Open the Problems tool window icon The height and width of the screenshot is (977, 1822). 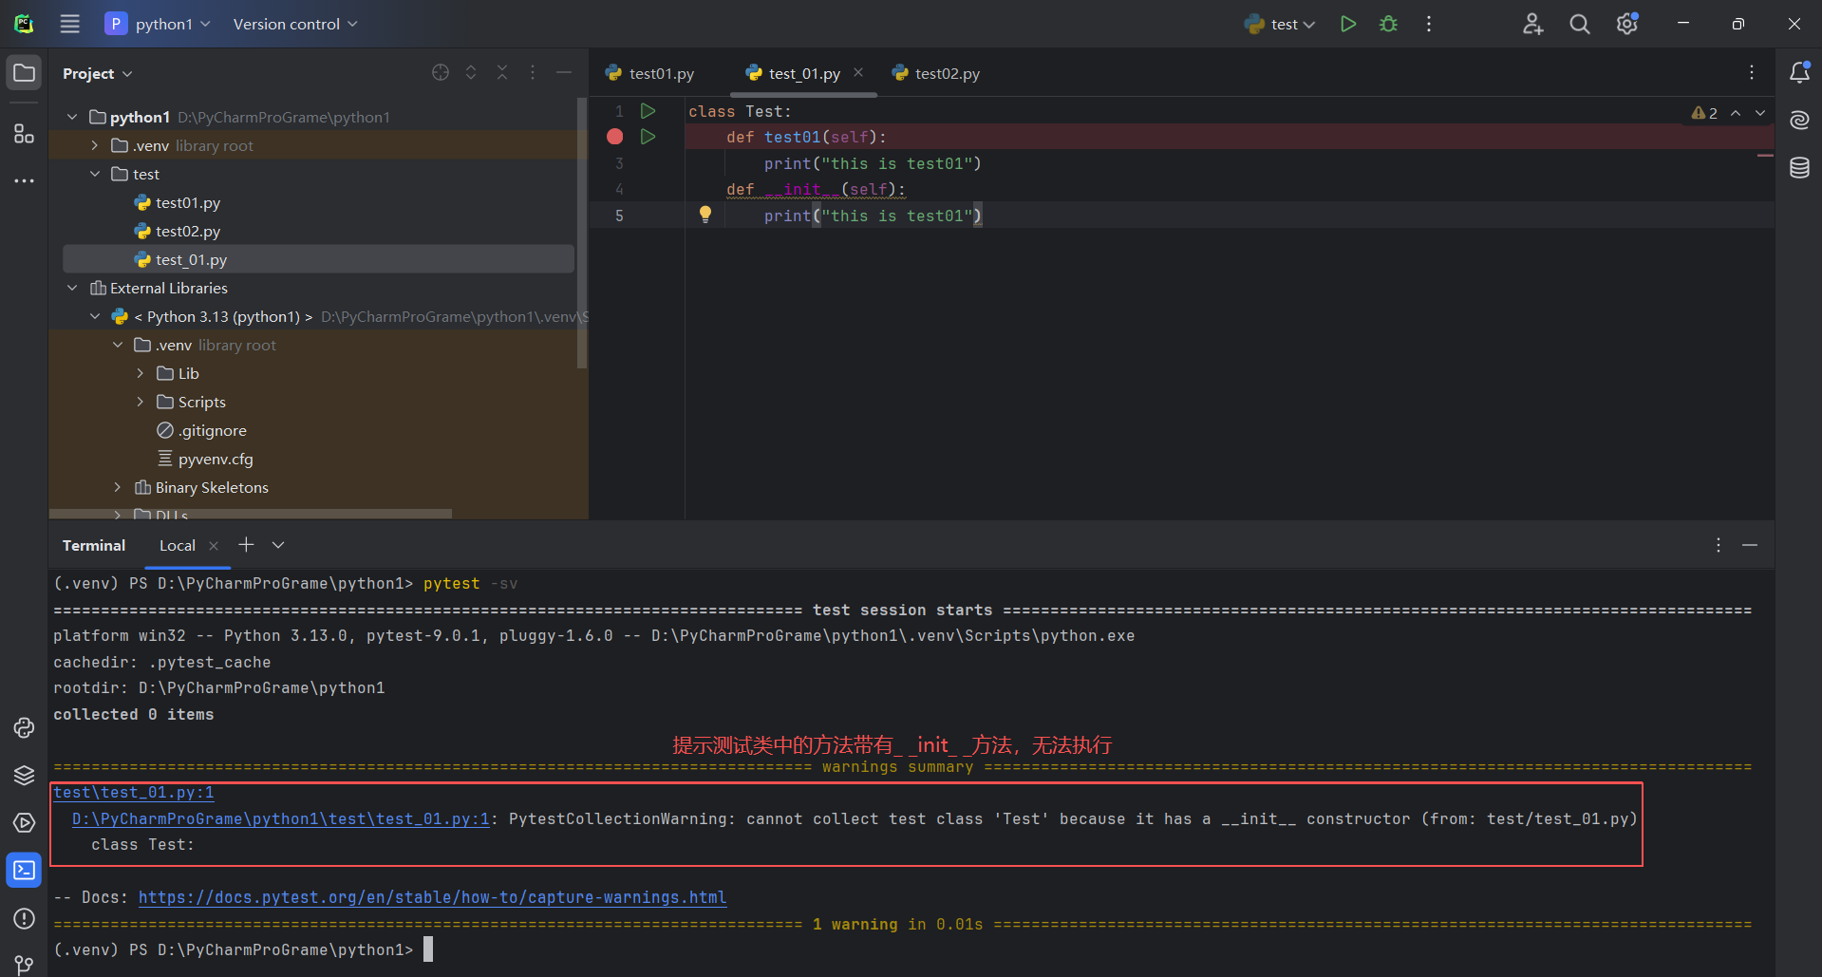(x=24, y=918)
